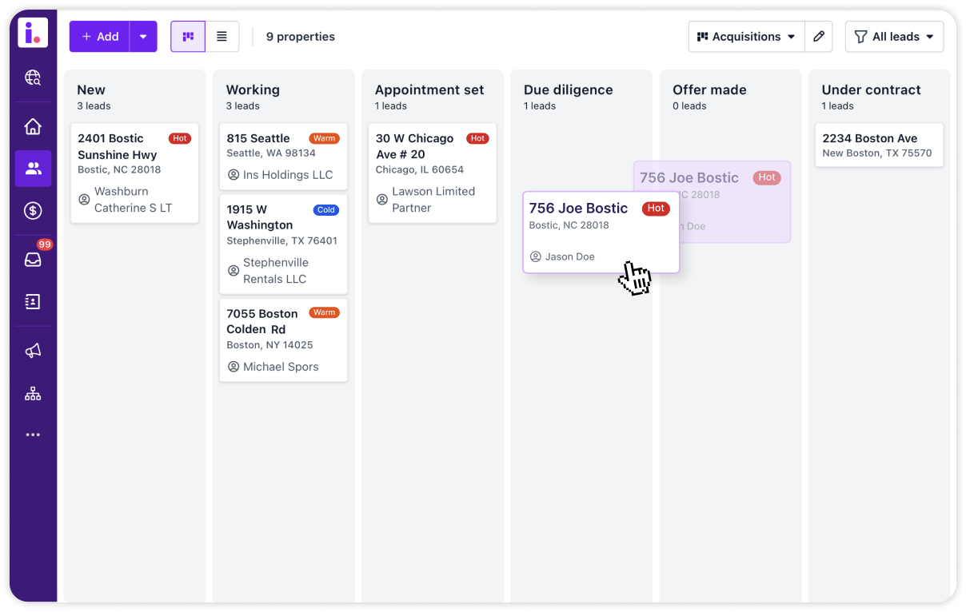The height and width of the screenshot is (612, 966).
Task: Click the Add button
Action: (100, 37)
